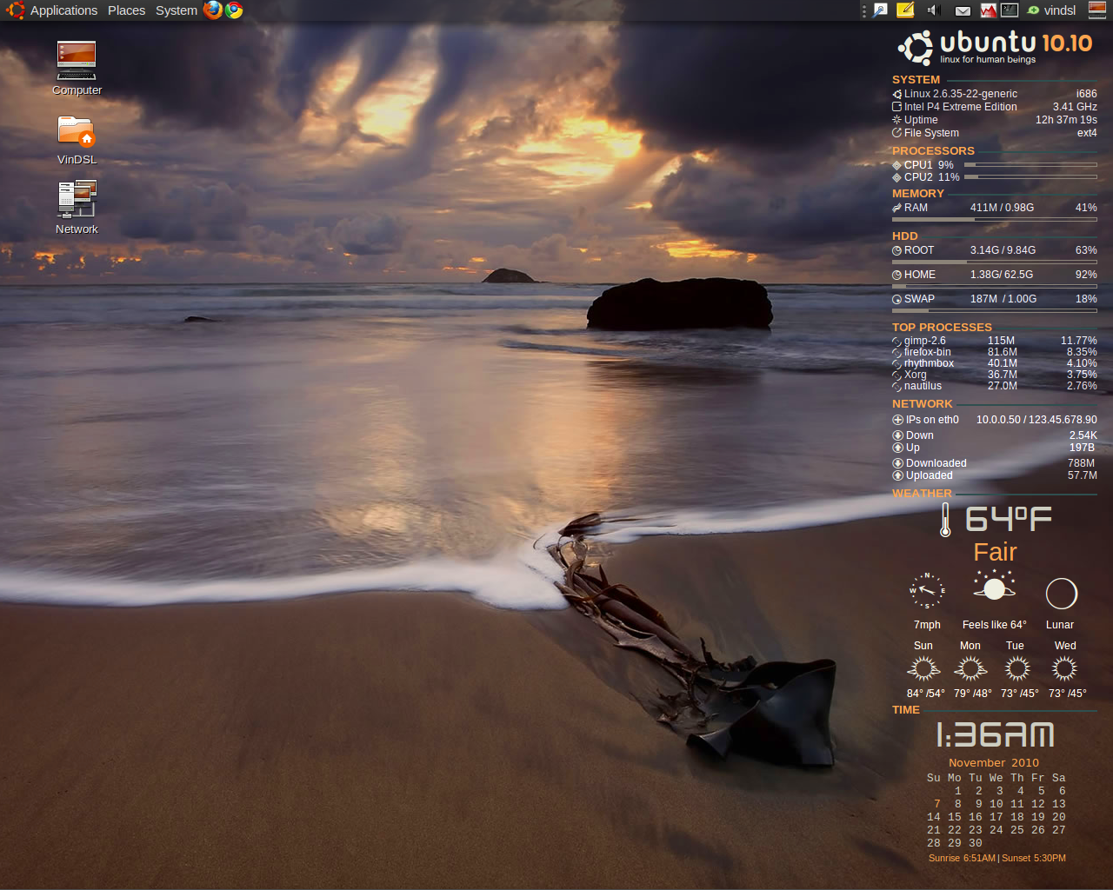Click the screenshot tool tray icon
Viewport: 1113px width, 890px height.
(x=881, y=10)
